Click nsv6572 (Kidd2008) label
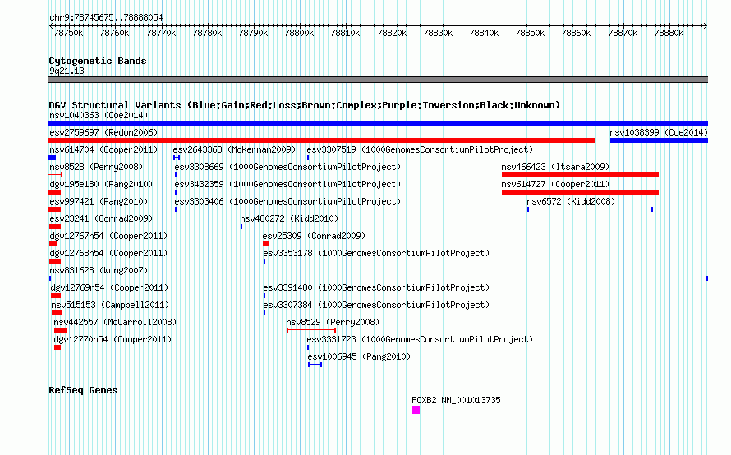The width and height of the screenshot is (731, 455). [571, 201]
